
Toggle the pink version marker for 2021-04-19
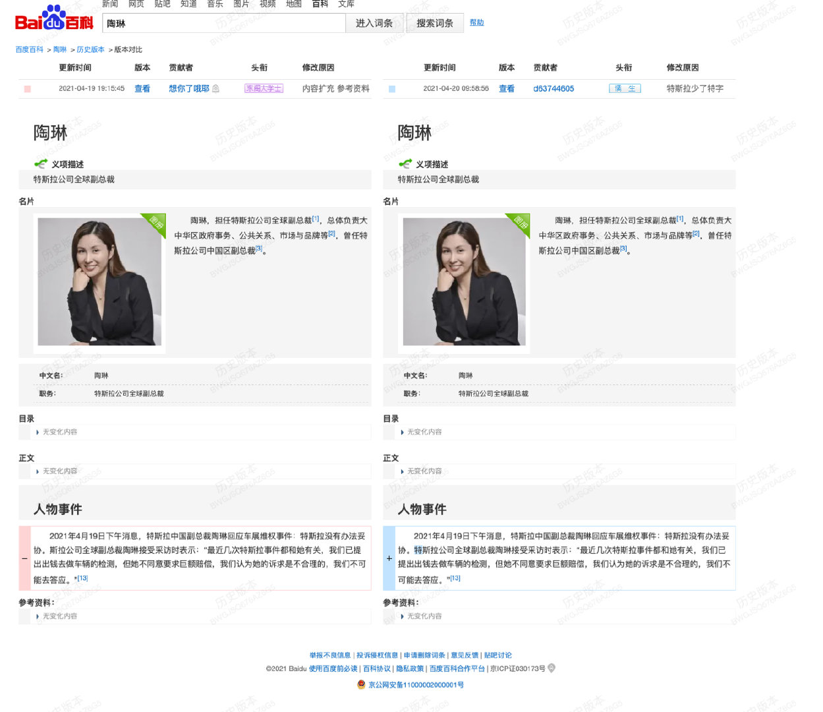click(x=27, y=88)
